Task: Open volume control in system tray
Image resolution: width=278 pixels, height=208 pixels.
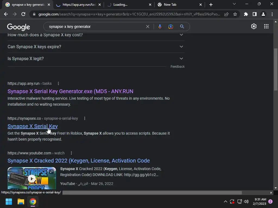Action: pos(246,201)
